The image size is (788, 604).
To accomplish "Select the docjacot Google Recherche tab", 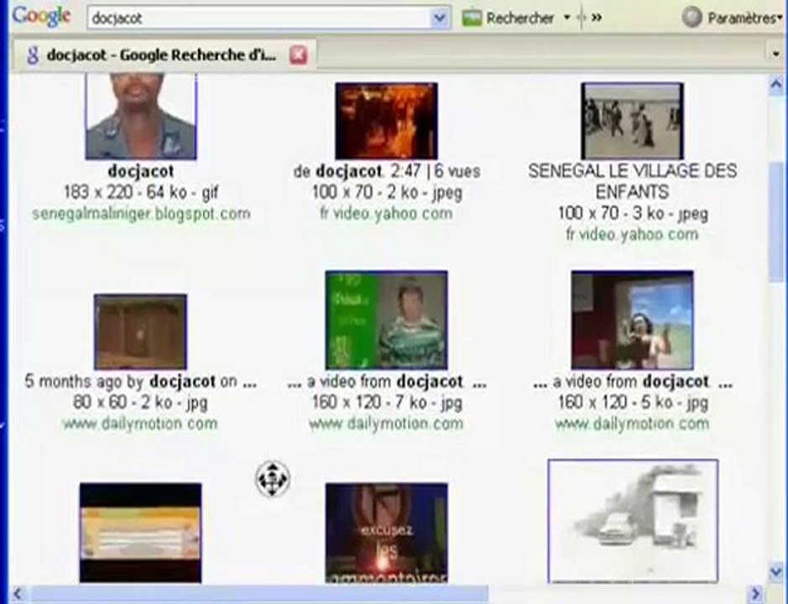I will 164,55.
